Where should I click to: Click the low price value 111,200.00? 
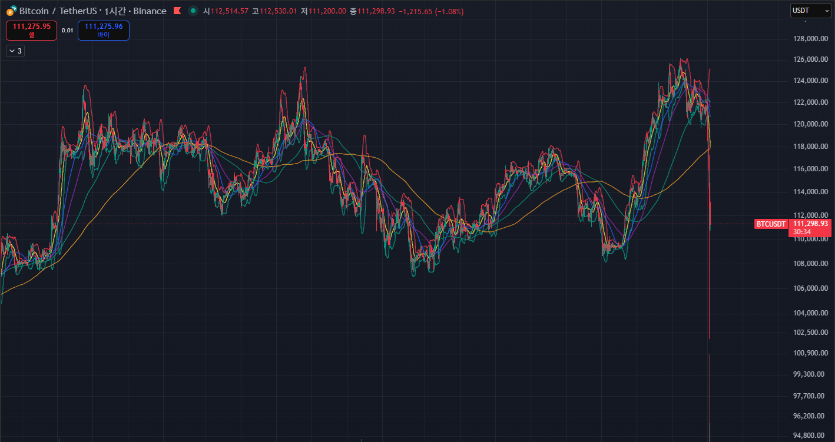point(327,11)
